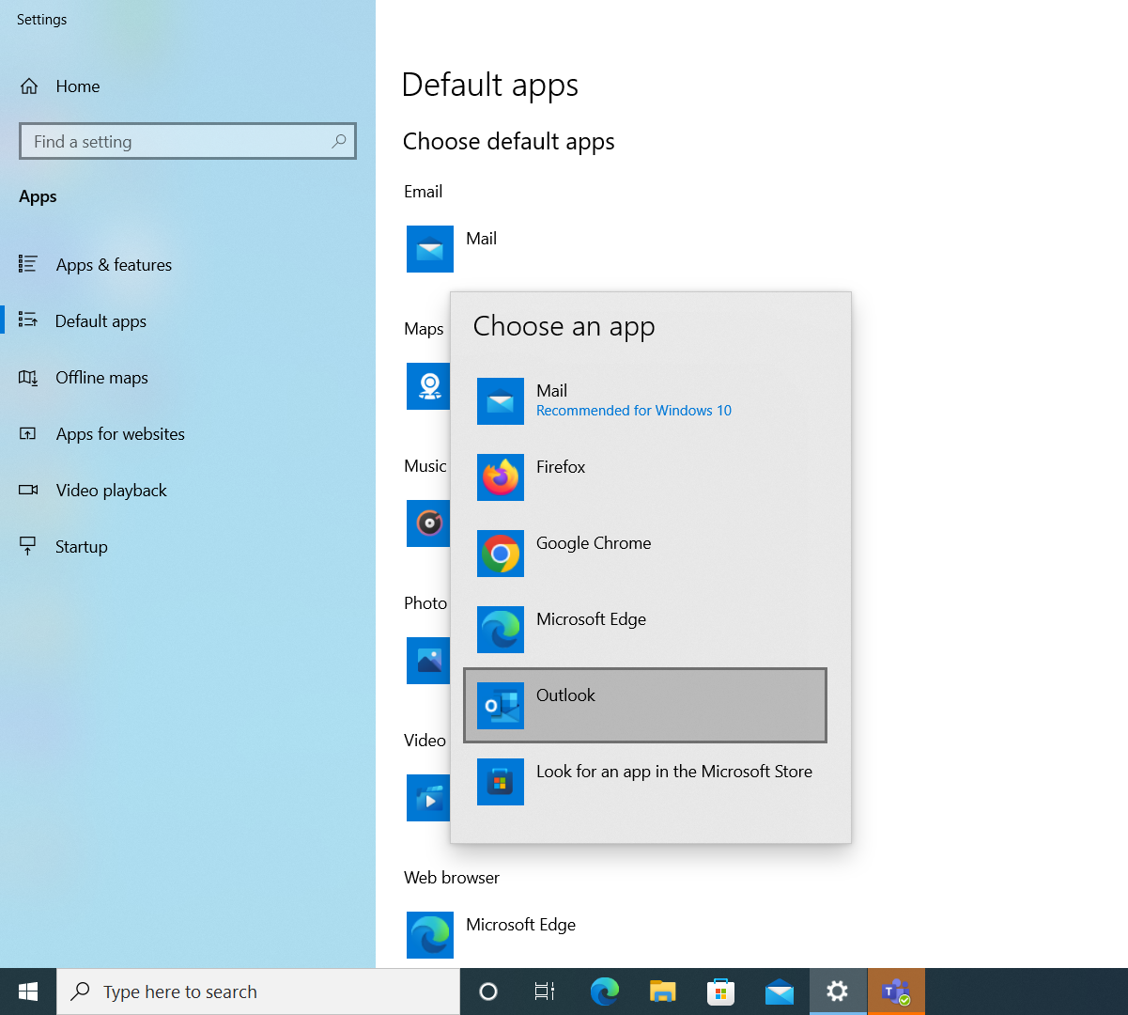
Task: Choose Firefox as the email app
Action: pos(645,477)
